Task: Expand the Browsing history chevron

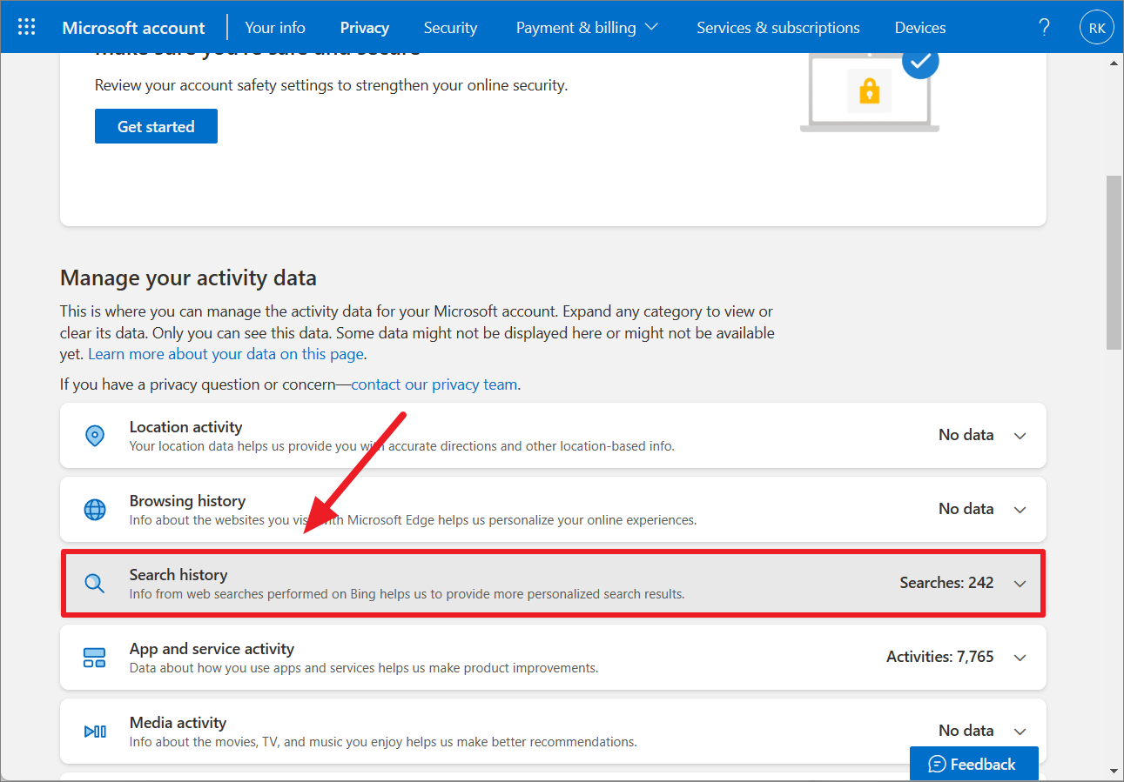Action: point(1020,510)
